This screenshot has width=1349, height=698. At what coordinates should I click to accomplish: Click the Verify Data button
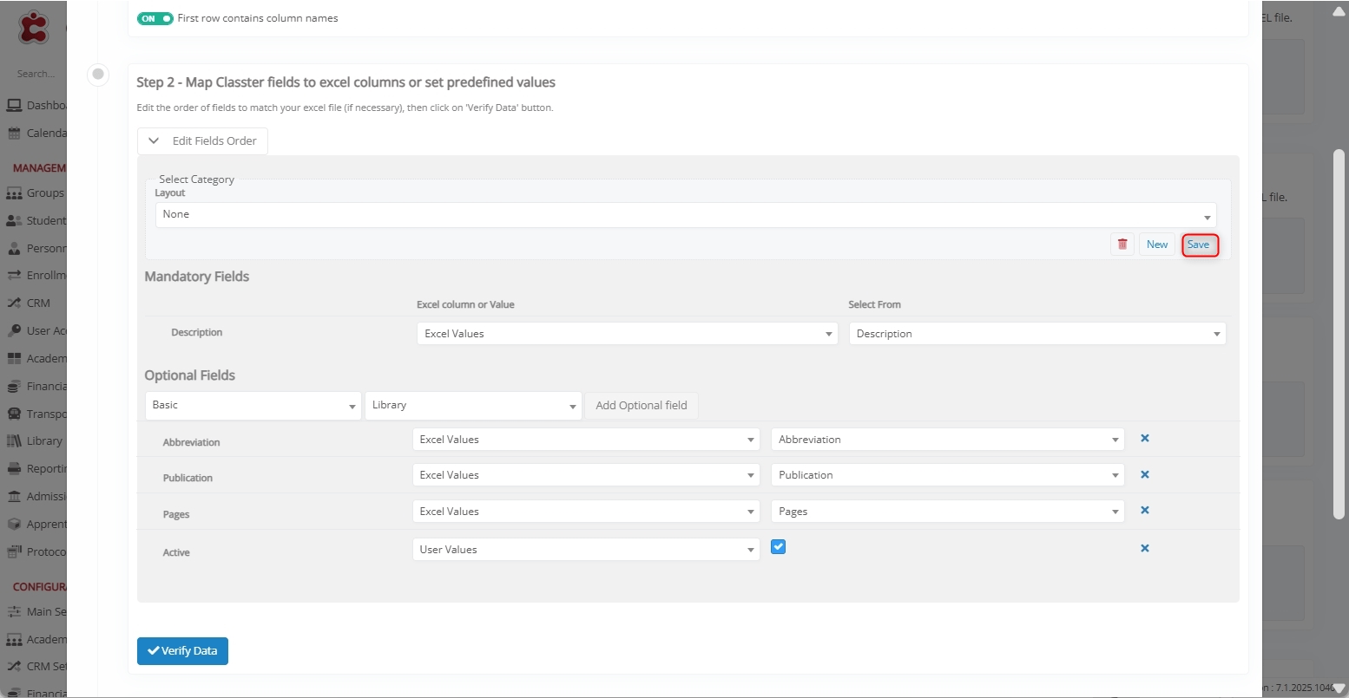point(182,651)
